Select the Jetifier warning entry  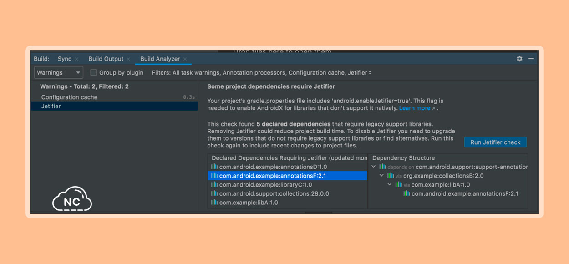[x=114, y=106]
